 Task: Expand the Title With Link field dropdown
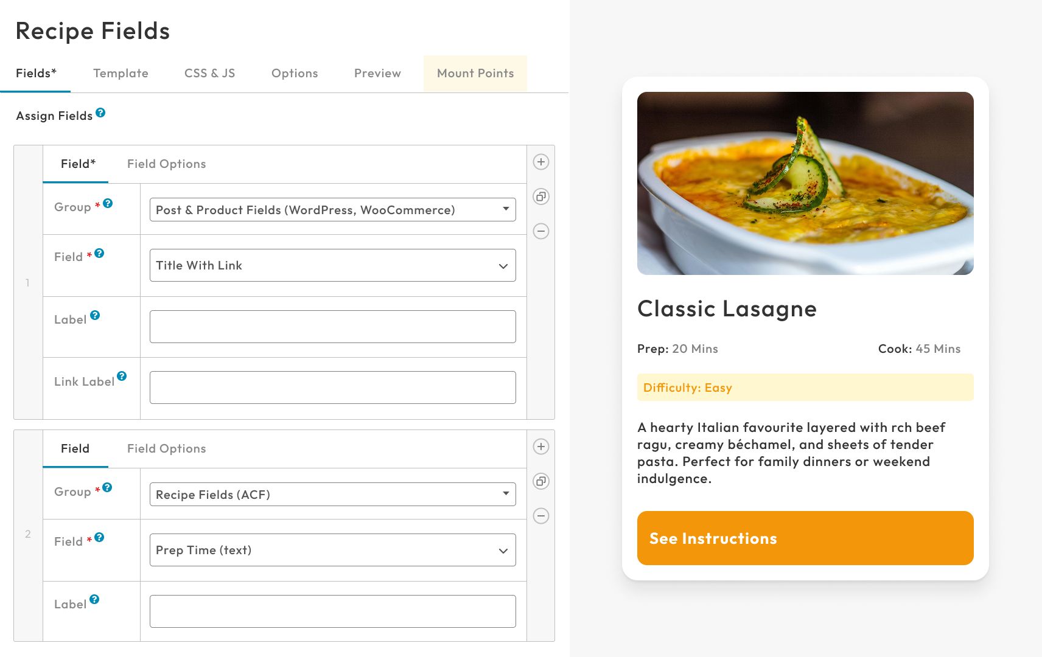pyautogui.click(x=332, y=265)
